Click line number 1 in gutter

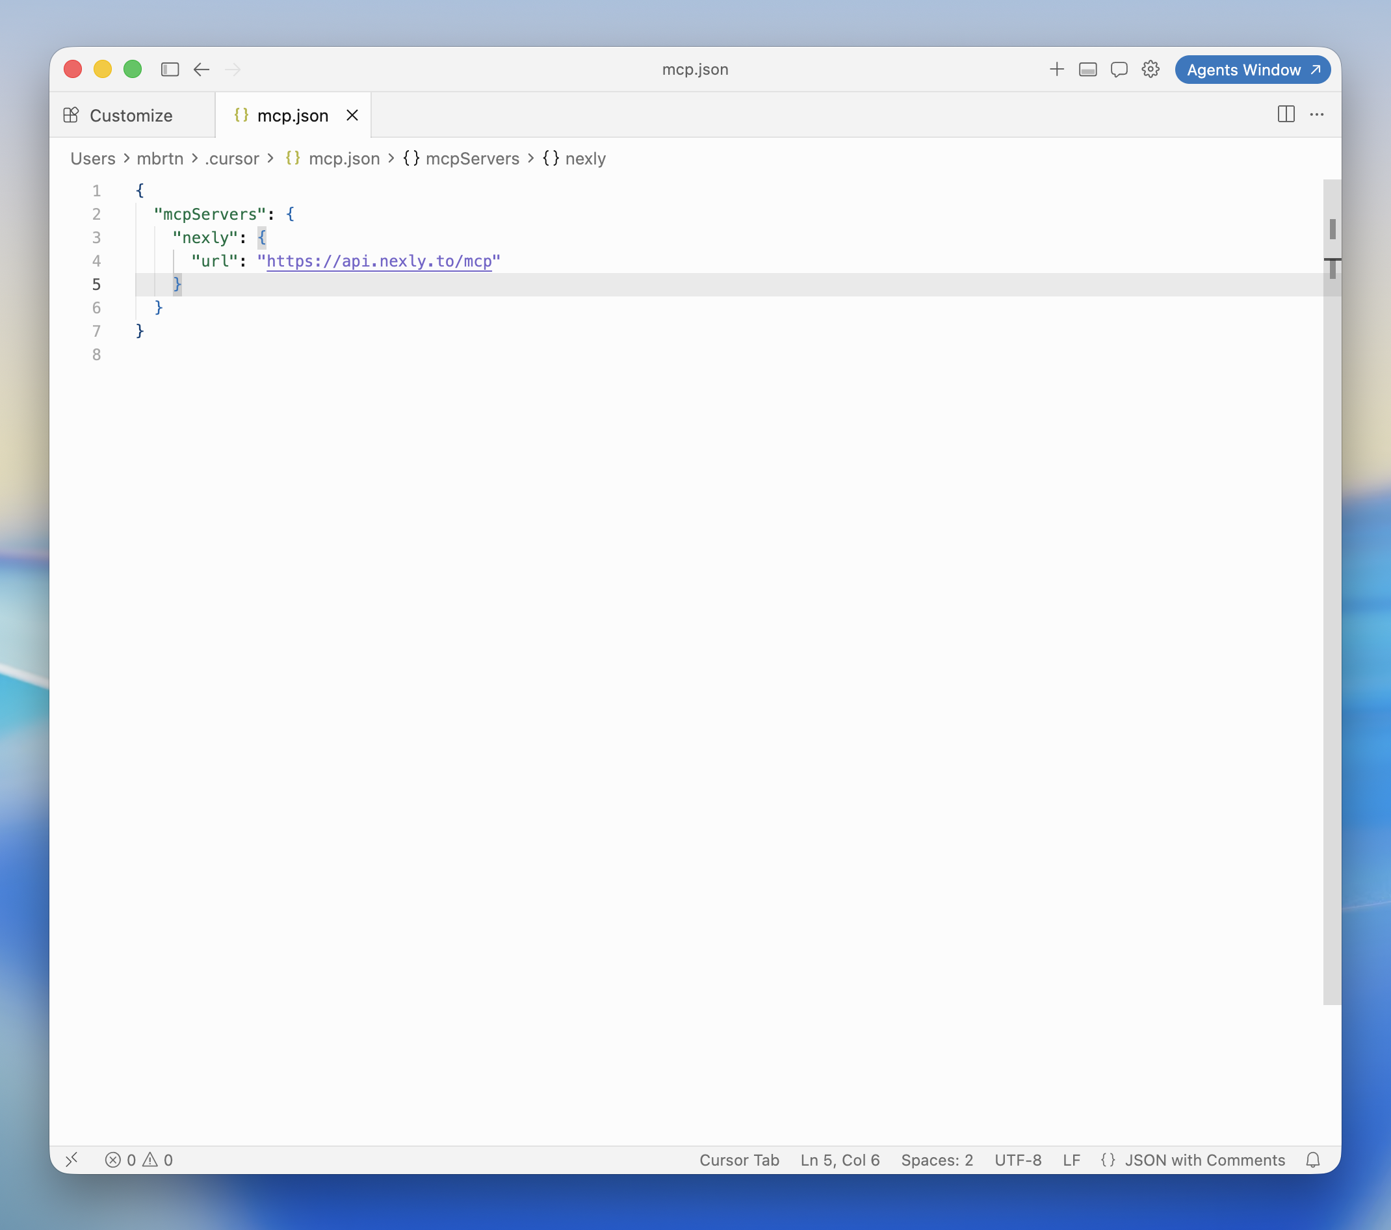click(97, 190)
